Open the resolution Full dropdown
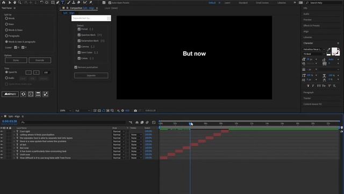344x194 pixels. point(82,110)
